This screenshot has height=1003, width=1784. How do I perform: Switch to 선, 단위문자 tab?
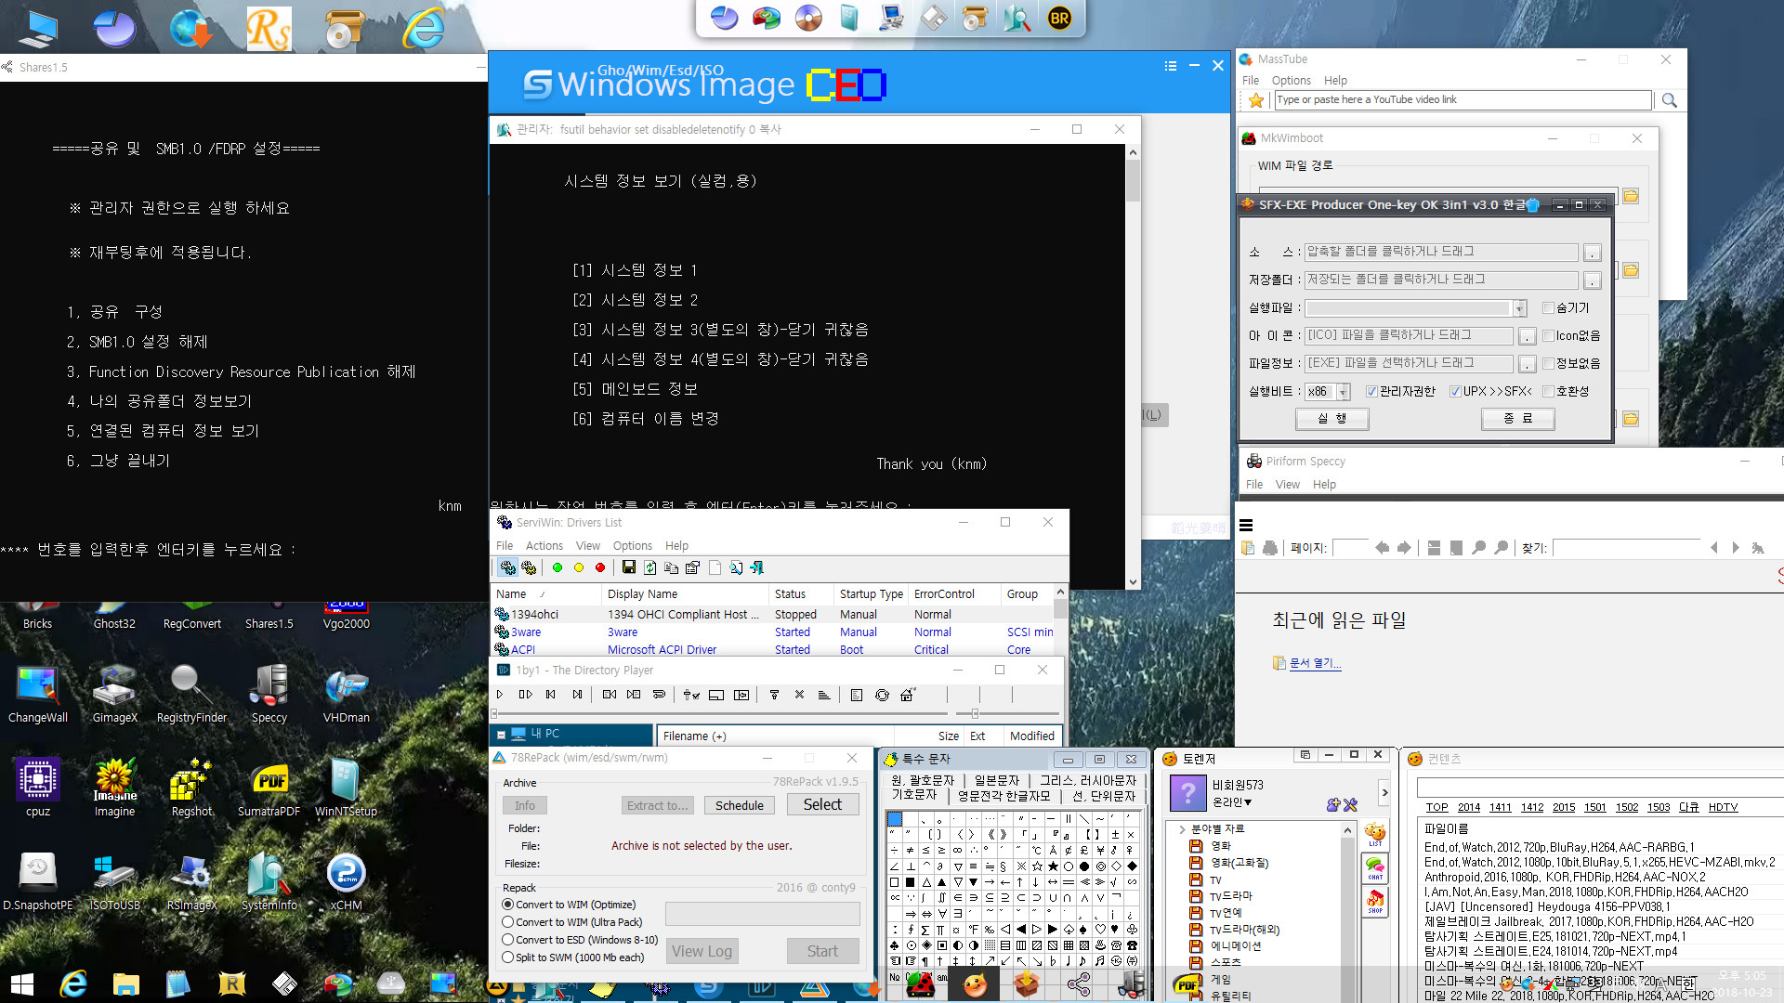(x=1104, y=796)
